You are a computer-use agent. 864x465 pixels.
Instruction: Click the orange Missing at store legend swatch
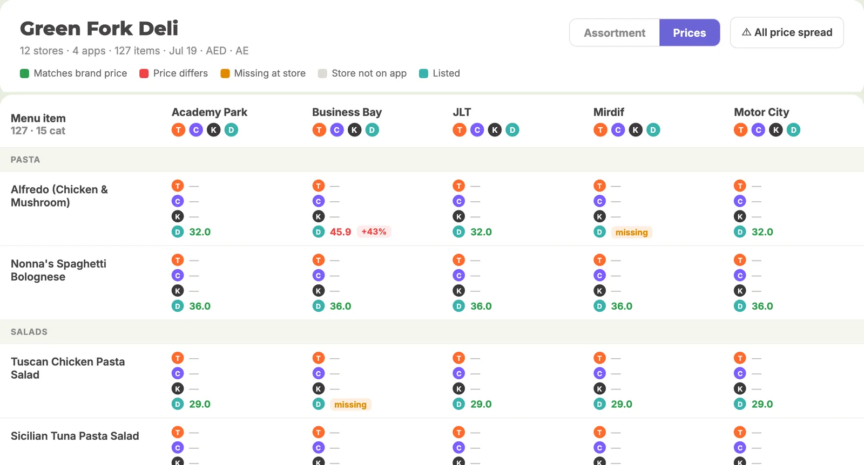[x=225, y=73]
